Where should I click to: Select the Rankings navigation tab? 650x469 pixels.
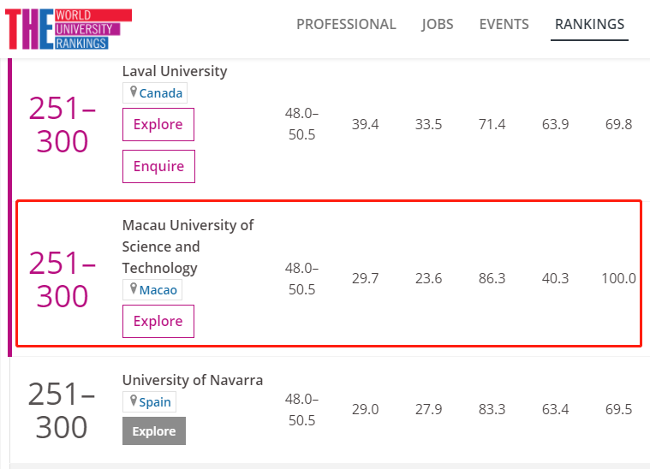coord(589,25)
